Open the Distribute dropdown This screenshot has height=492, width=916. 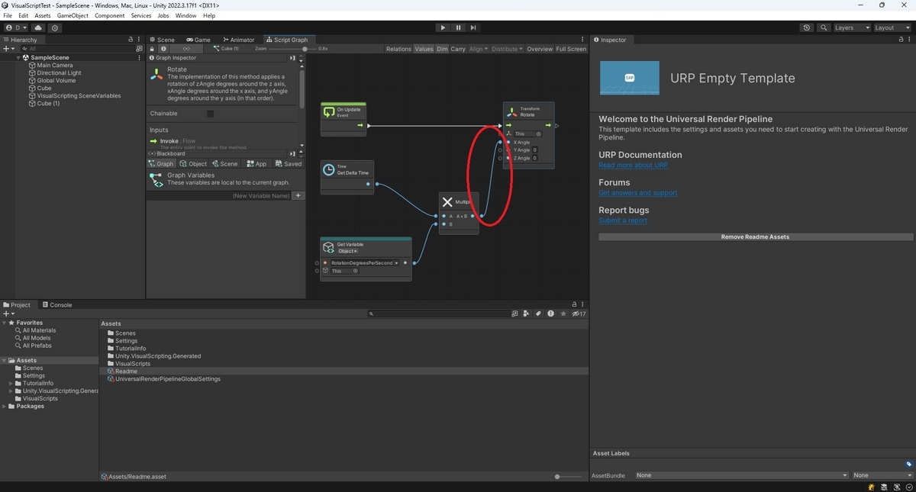coord(507,49)
